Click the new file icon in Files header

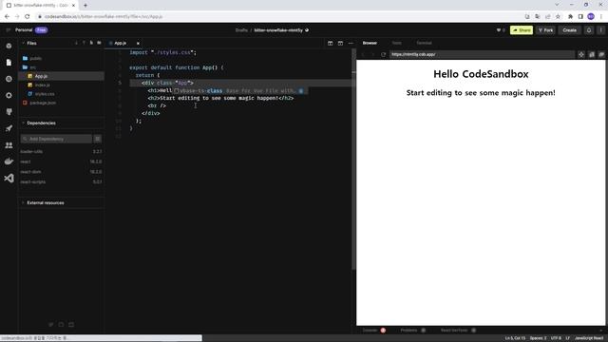tap(91, 43)
